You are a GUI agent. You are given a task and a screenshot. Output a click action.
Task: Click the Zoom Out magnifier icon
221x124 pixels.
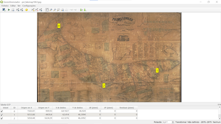click(x=55, y=10)
